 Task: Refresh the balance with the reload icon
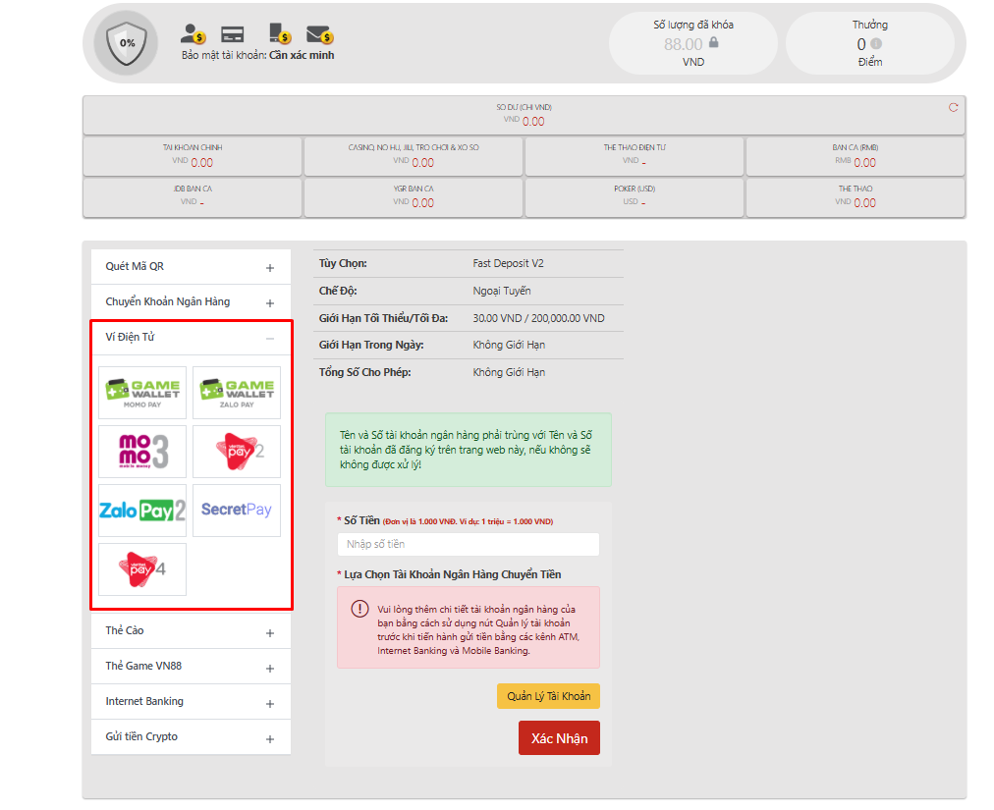click(953, 108)
